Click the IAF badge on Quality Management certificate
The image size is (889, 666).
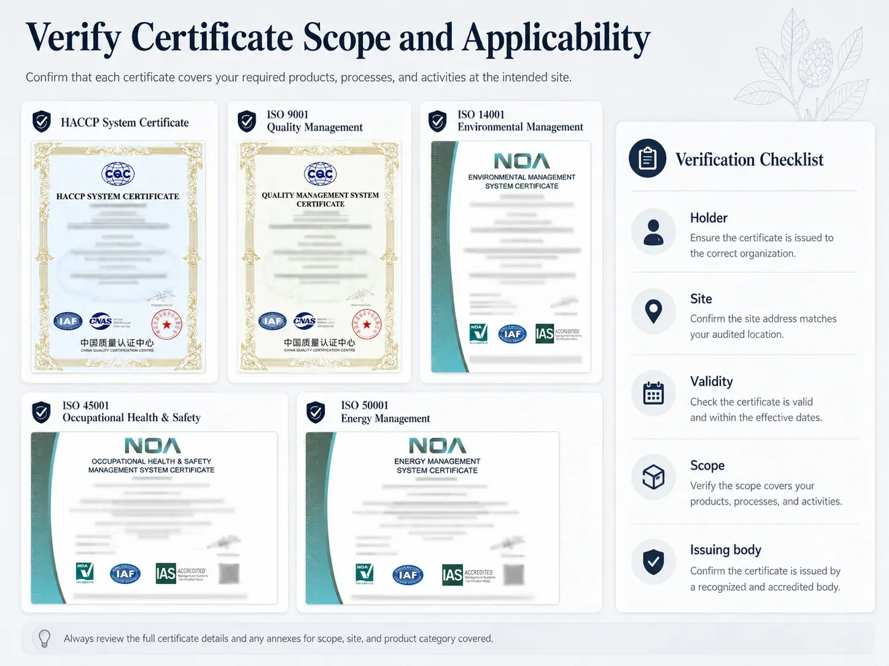tap(272, 321)
